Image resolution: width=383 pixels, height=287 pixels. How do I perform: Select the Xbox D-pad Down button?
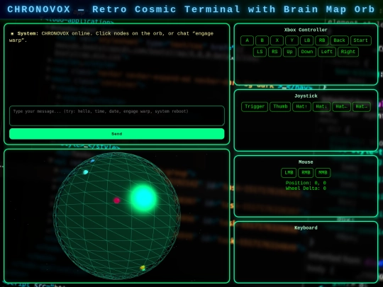point(307,52)
